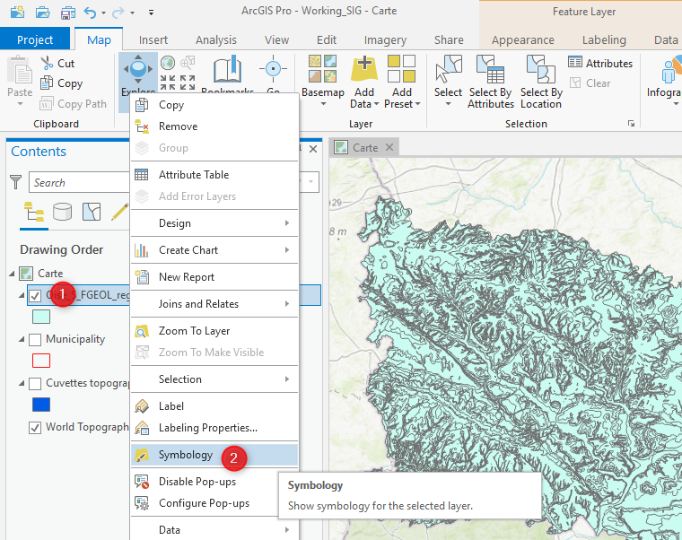
Task: Click the light cyan FGEOL symbol swatch
Action: tap(41, 317)
